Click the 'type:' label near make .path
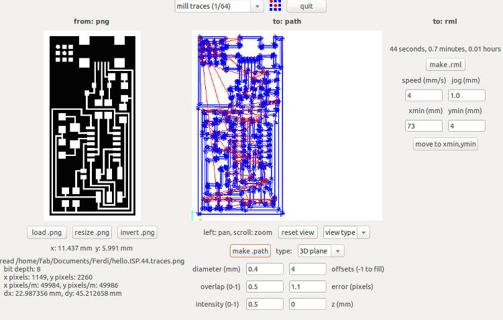503x320 pixels. (284, 251)
